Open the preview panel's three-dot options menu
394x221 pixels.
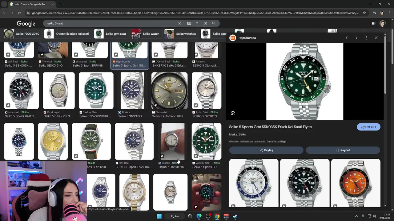(366, 38)
